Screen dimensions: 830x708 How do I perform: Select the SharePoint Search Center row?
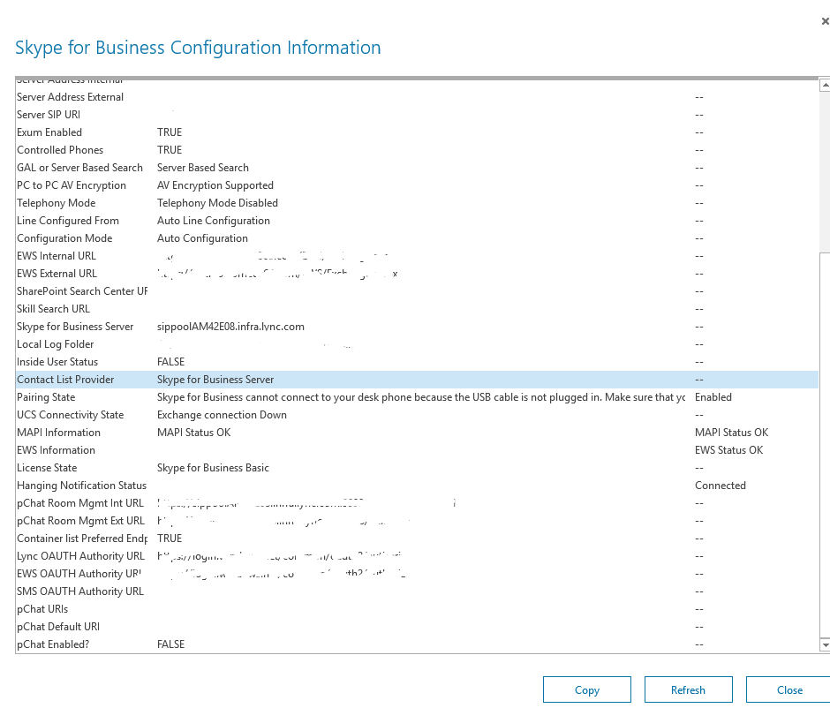417,291
